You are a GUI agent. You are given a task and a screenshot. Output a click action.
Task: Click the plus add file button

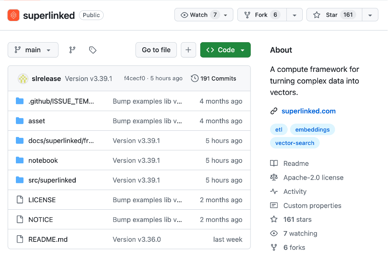coord(188,50)
